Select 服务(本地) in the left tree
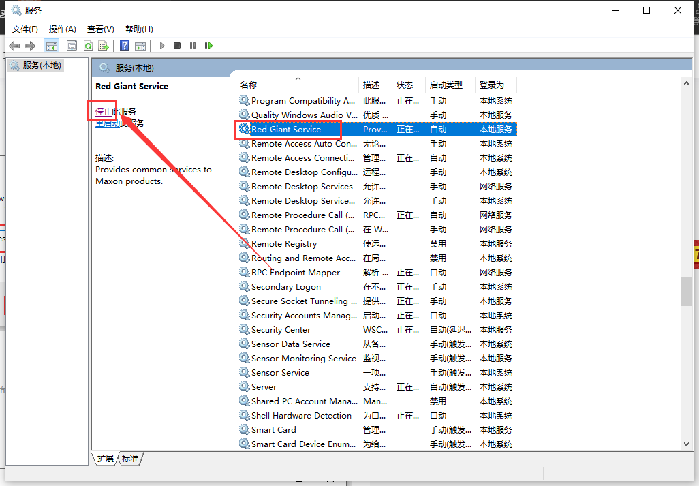This screenshot has width=699, height=486. click(x=36, y=65)
